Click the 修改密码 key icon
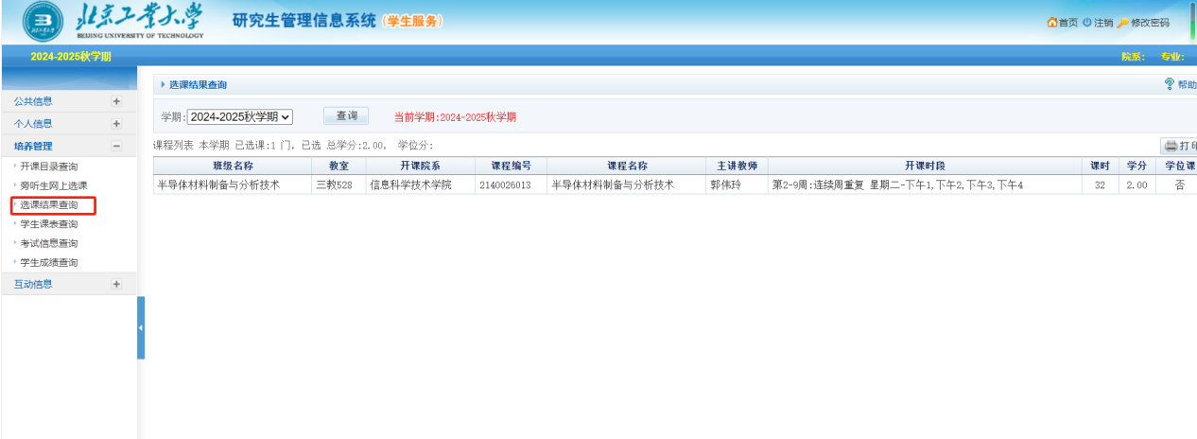1197x439 pixels. pyautogui.click(x=1123, y=23)
